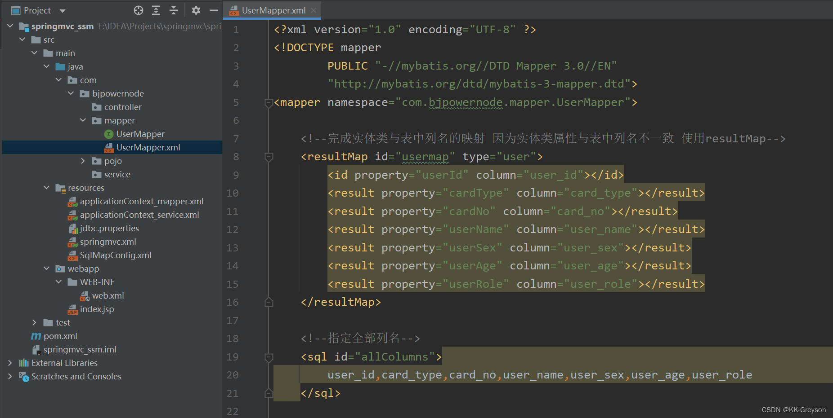The width and height of the screenshot is (833, 418).
Task: Click the web folder icon beside webapp
Action: (x=60, y=268)
